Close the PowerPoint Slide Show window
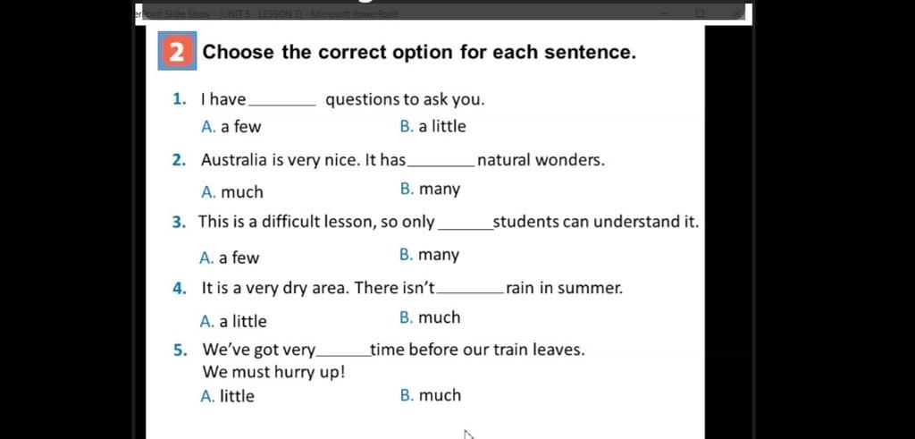The image size is (915, 439). (x=737, y=13)
